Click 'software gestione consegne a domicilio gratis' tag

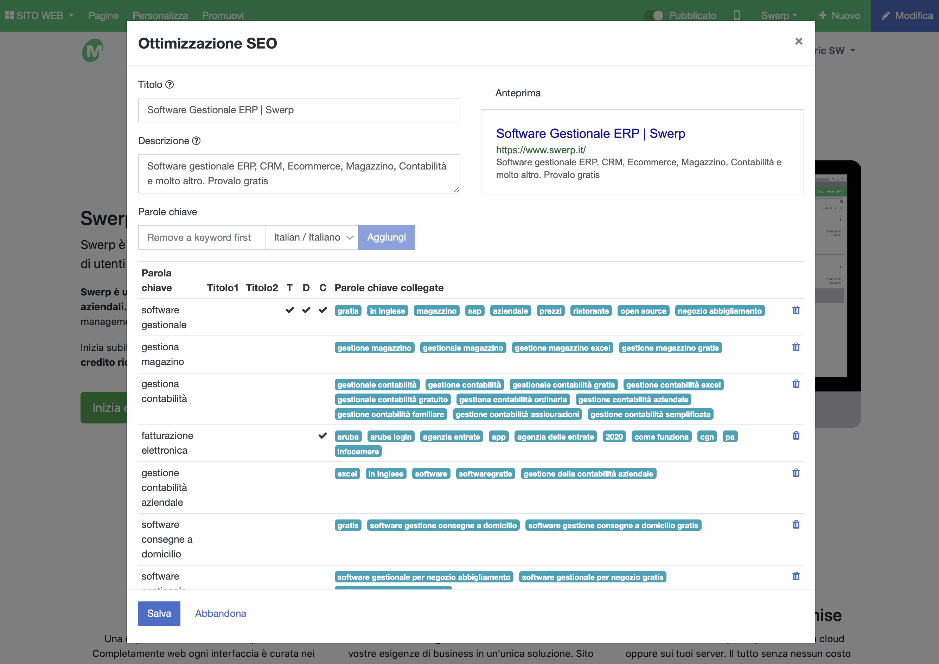pyautogui.click(x=613, y=525)
